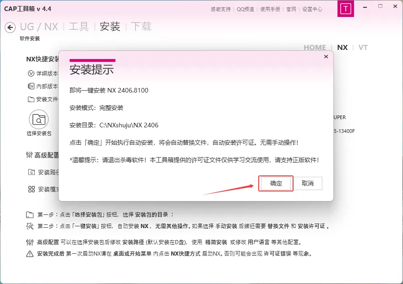The image size is (403, 284).
Task: Confirm installation with the 确定 button
Action: coord(276,183)
